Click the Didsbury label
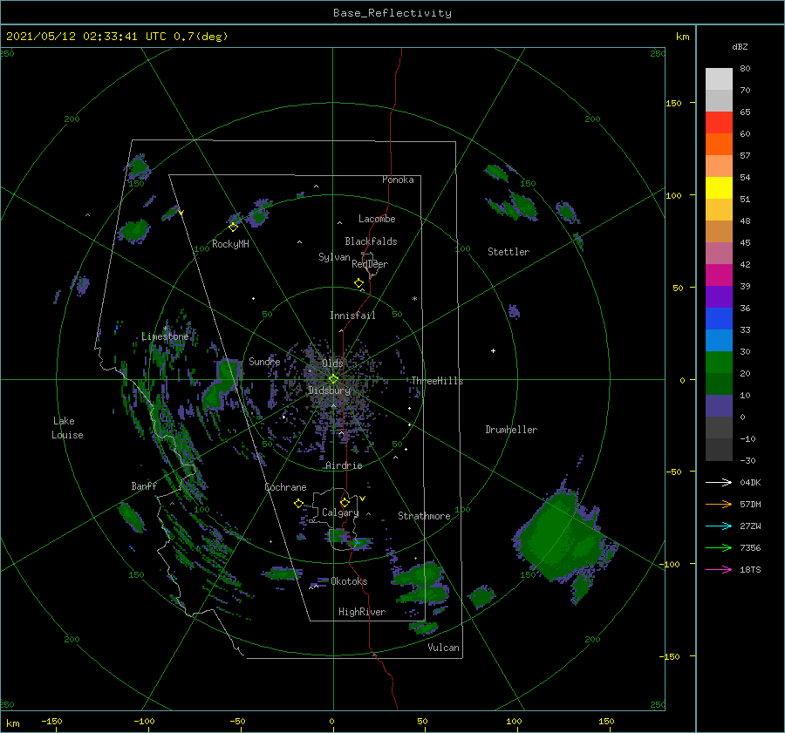Viewport: 785px width, 733px height. (x=329, y=390)
